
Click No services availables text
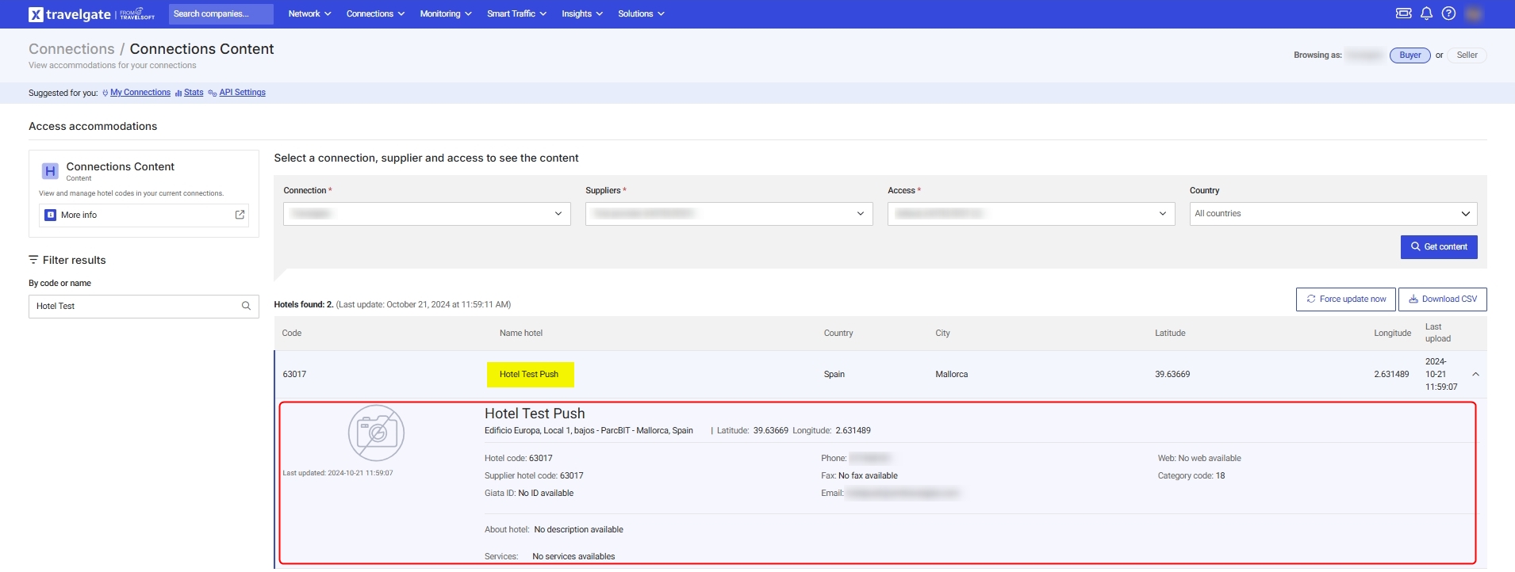(x=573, y=557)
